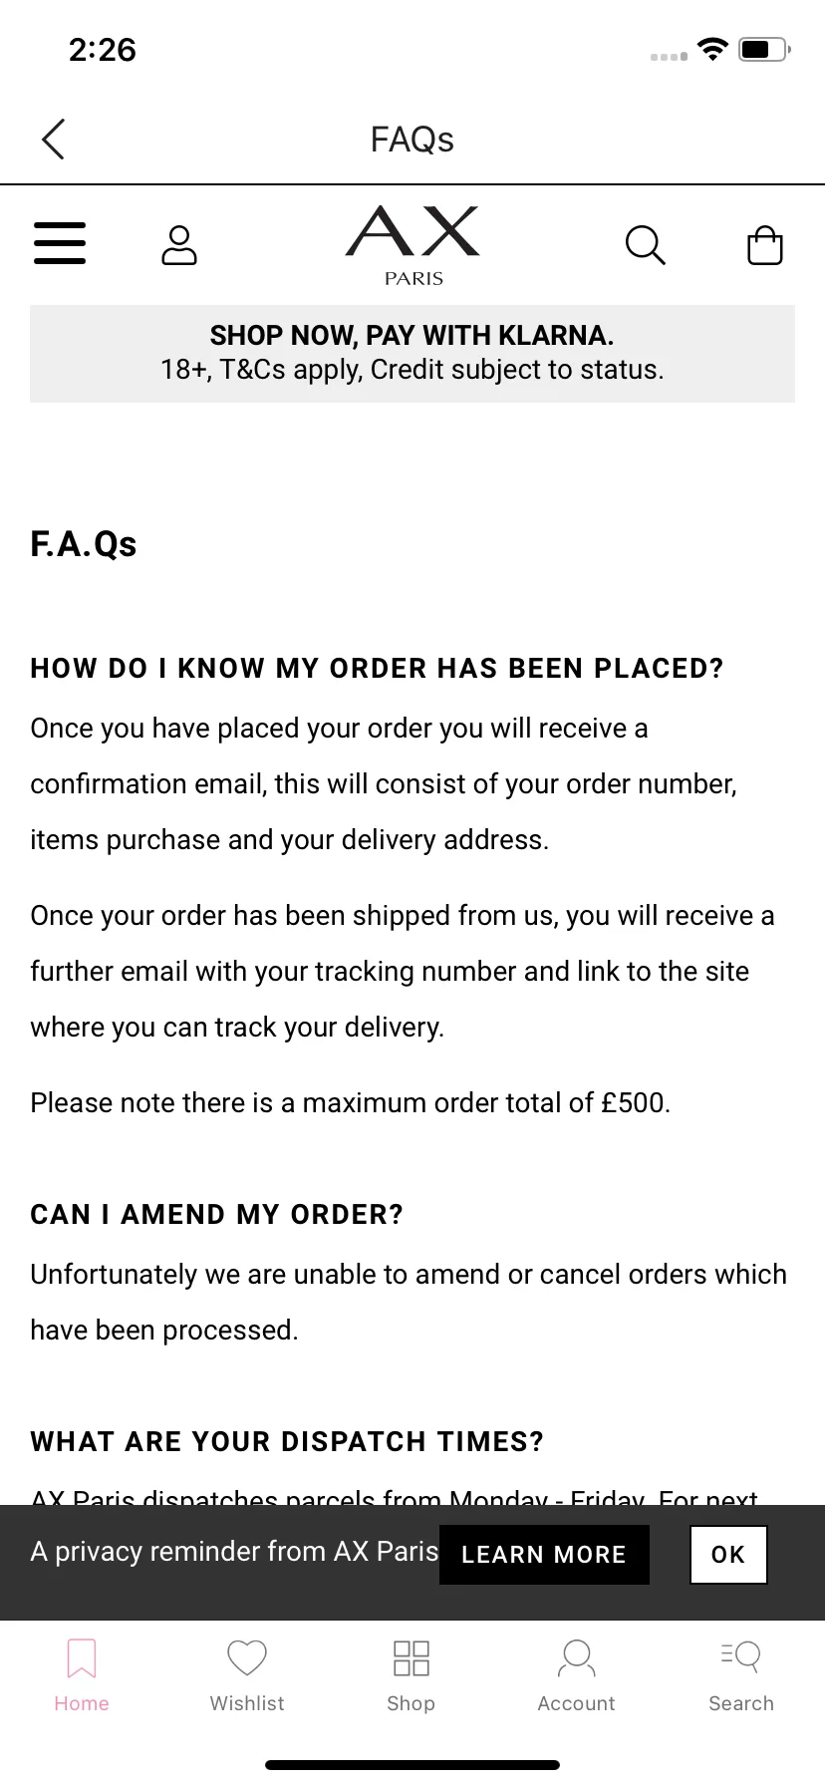Tap the FAQs page title

[x=412, y=140]
